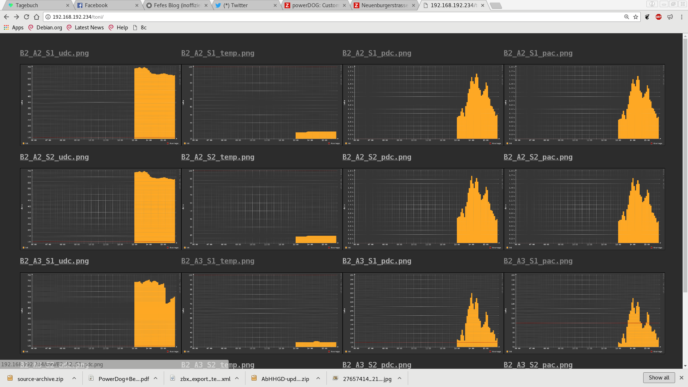Click the B2_A3_S1_pdc.png graph thumbnail
Image resolution: width=688 pixels, height=387 pixels.
coord(423,313)
